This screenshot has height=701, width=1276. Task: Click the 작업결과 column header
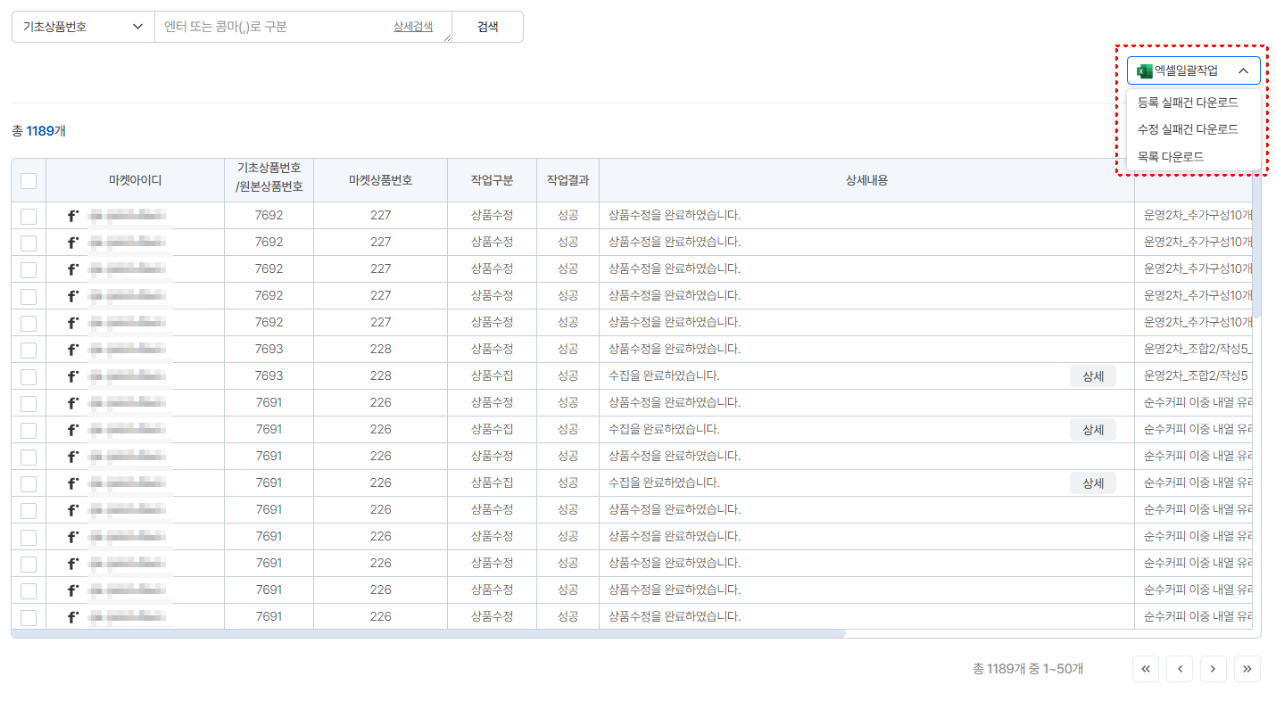click(568, 180)
